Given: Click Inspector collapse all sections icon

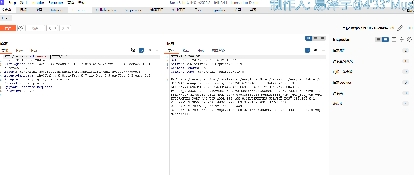Looking at the screenshot, I should coord(402,39).
